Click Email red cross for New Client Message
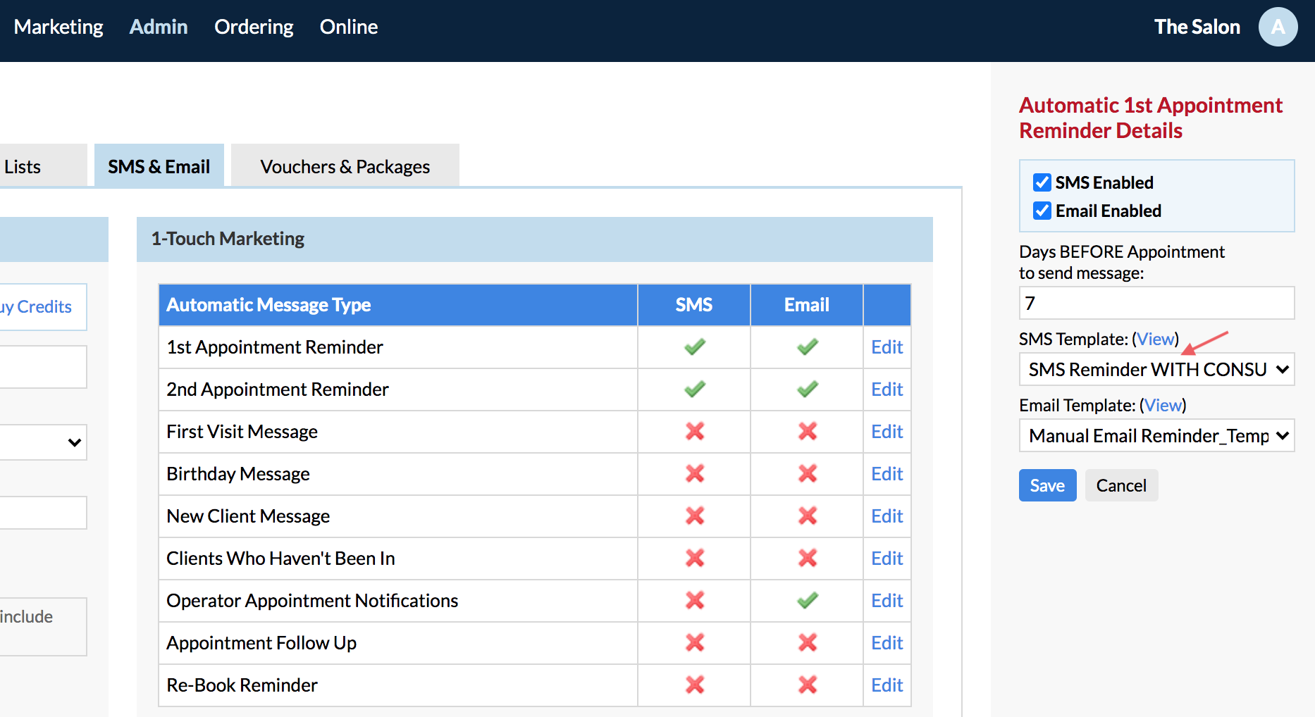This screenshot has height=717, width=1315. (808, 516)
